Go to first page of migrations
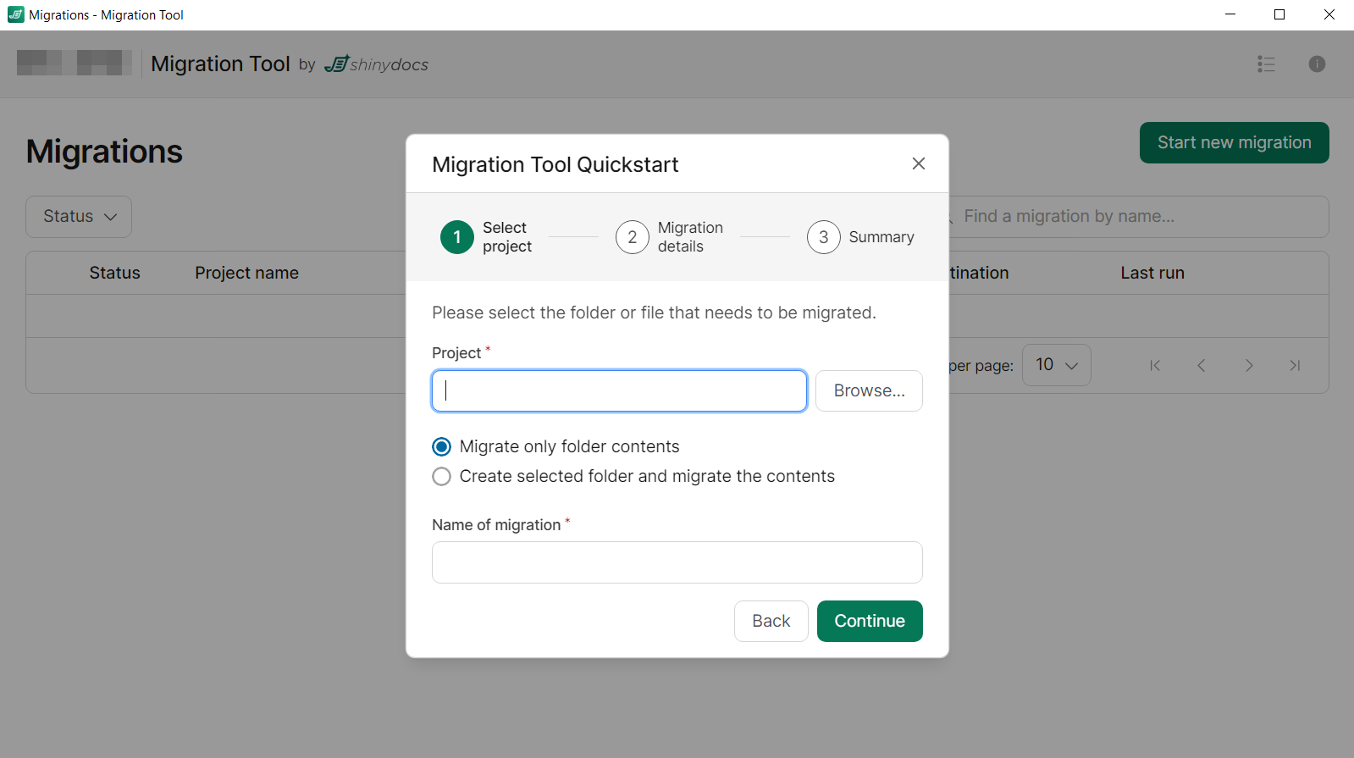 point(1154,366)
